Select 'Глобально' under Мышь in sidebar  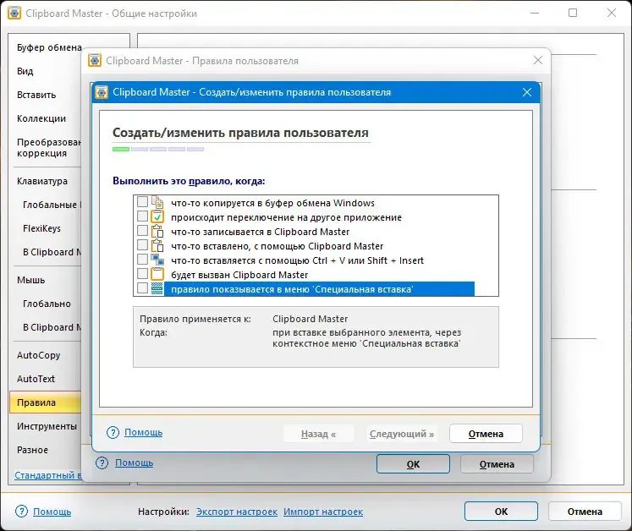[x=47, y=304]
